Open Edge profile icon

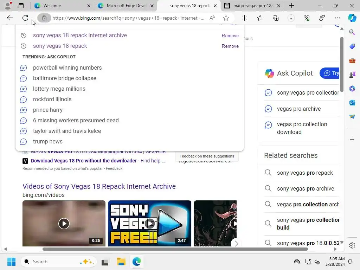coord(8,6)
